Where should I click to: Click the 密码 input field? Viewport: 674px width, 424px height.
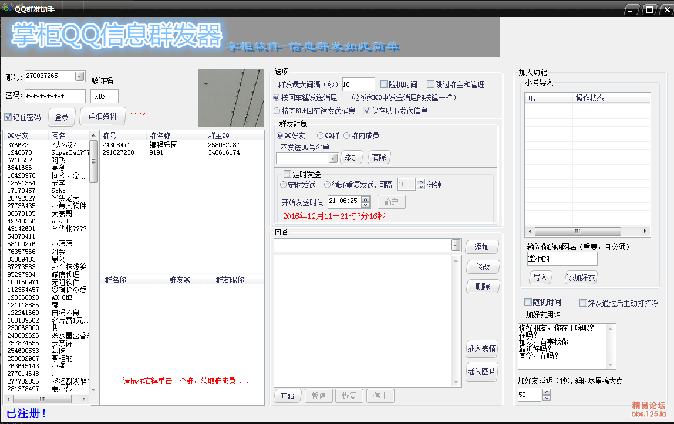[x=55, y=96]
